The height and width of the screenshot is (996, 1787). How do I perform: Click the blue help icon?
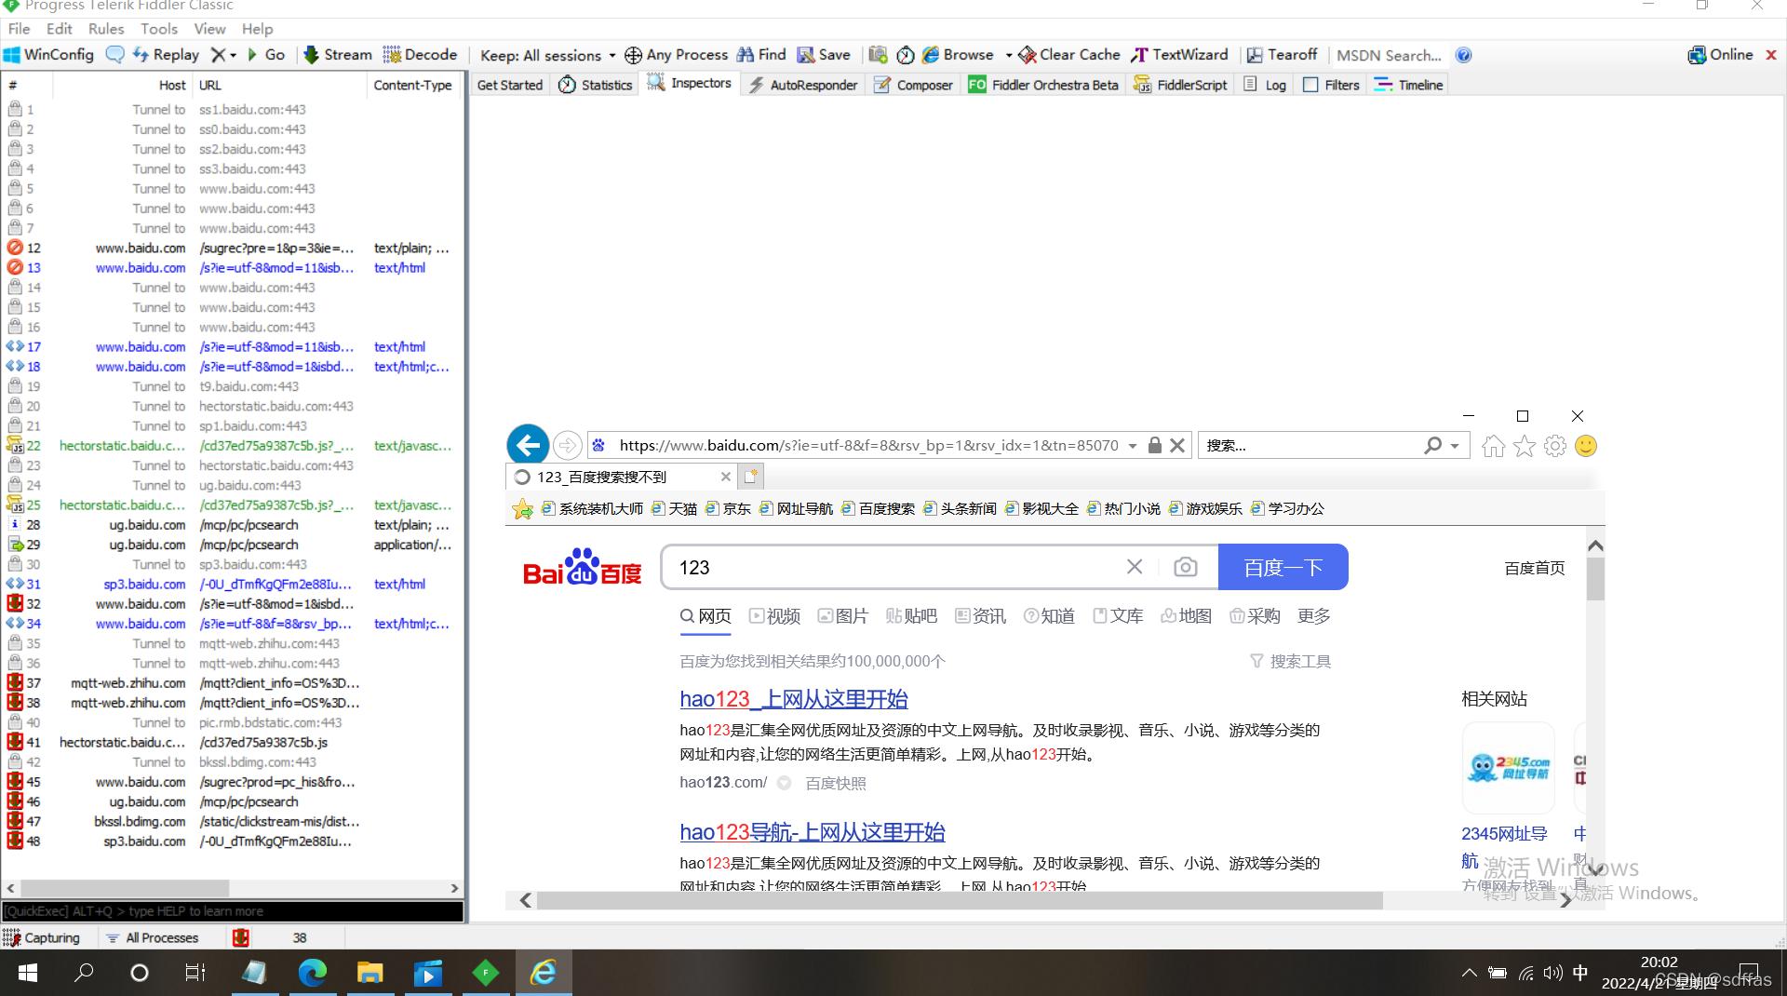(1463, 55)
